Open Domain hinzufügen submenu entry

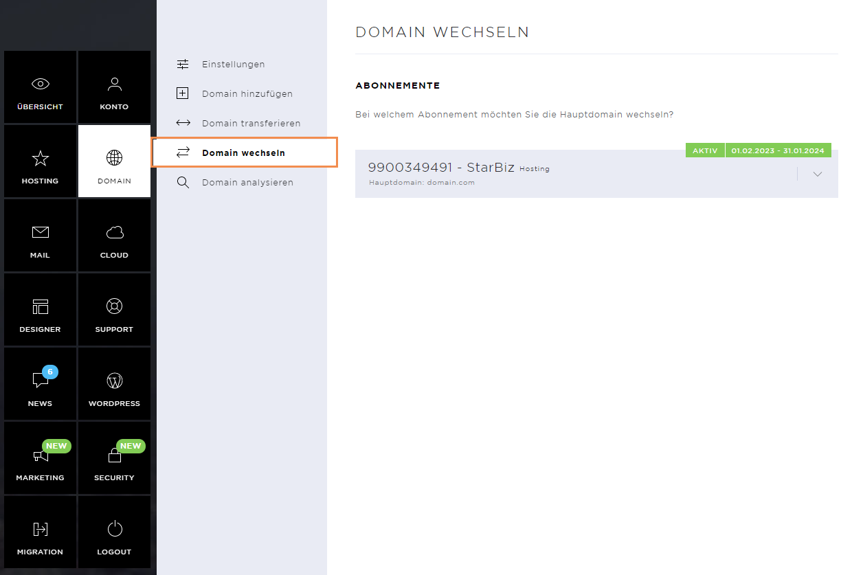pos(247,93)
